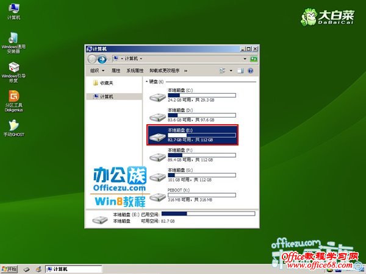Click the usage bar of disk G:
The width and height of the screenshot is (366, 274).
[202, 175]
